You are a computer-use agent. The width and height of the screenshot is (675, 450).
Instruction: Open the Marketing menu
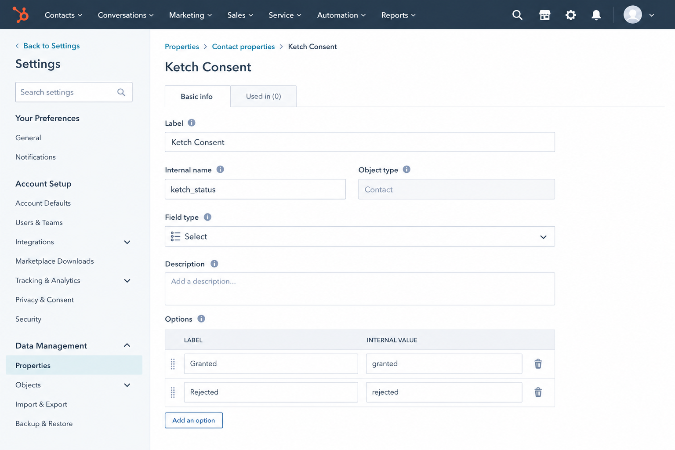point(190,15)
